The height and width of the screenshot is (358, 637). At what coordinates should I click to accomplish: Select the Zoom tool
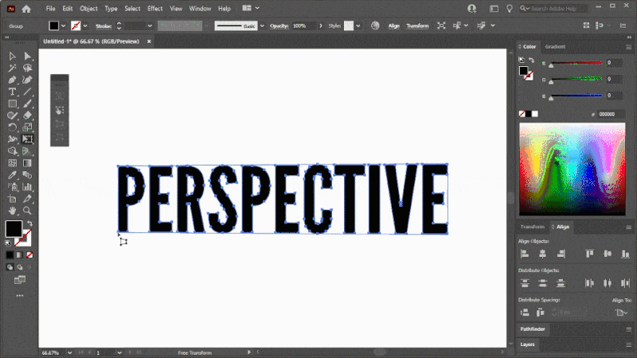(27, 211)
